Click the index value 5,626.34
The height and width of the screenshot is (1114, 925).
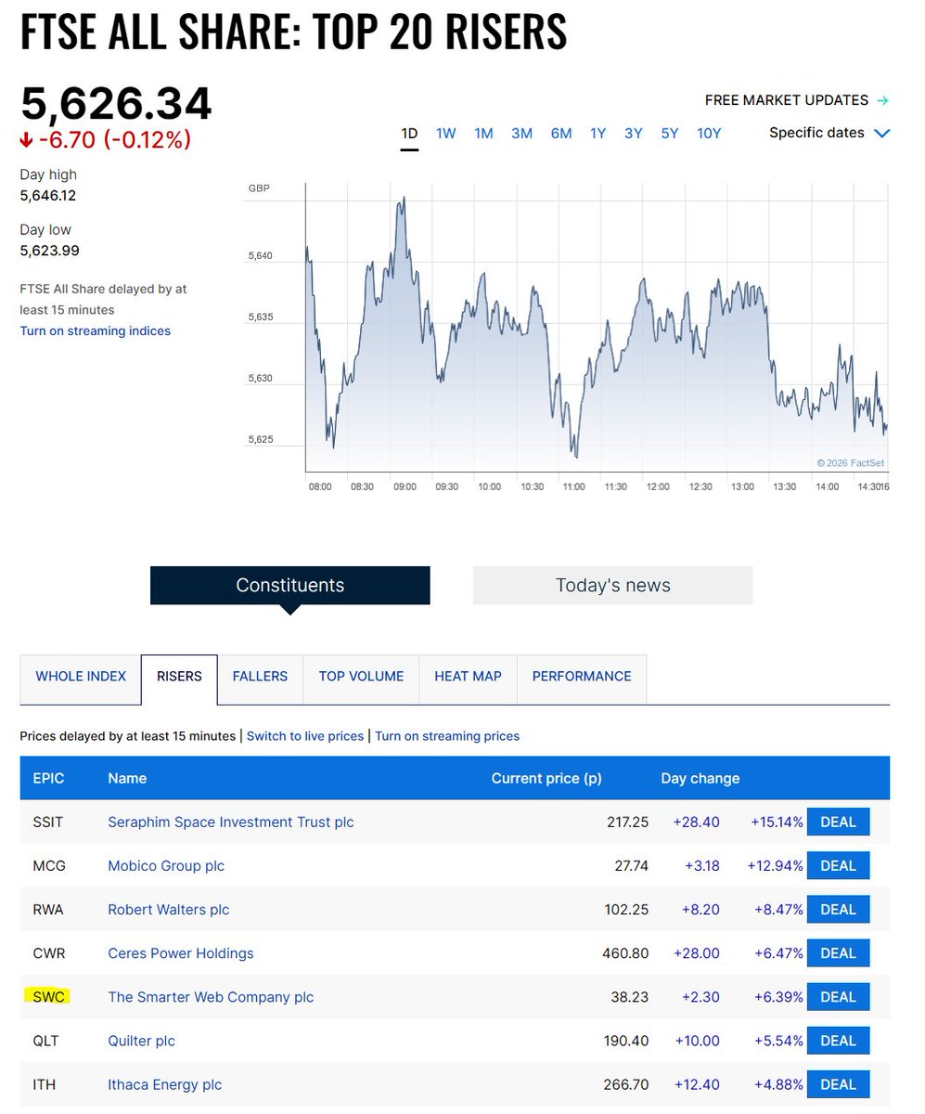[116, 103]
